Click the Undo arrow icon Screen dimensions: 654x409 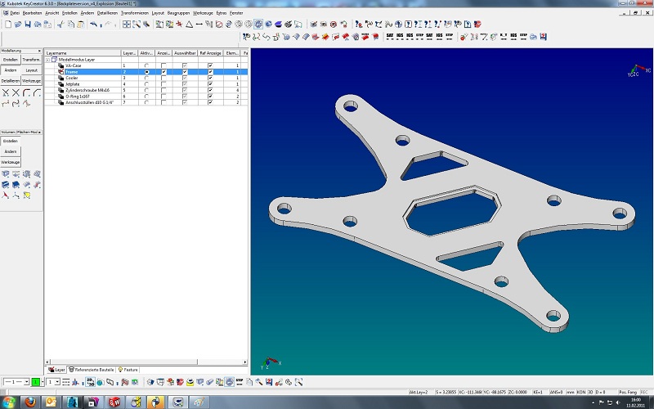(94, 25)
